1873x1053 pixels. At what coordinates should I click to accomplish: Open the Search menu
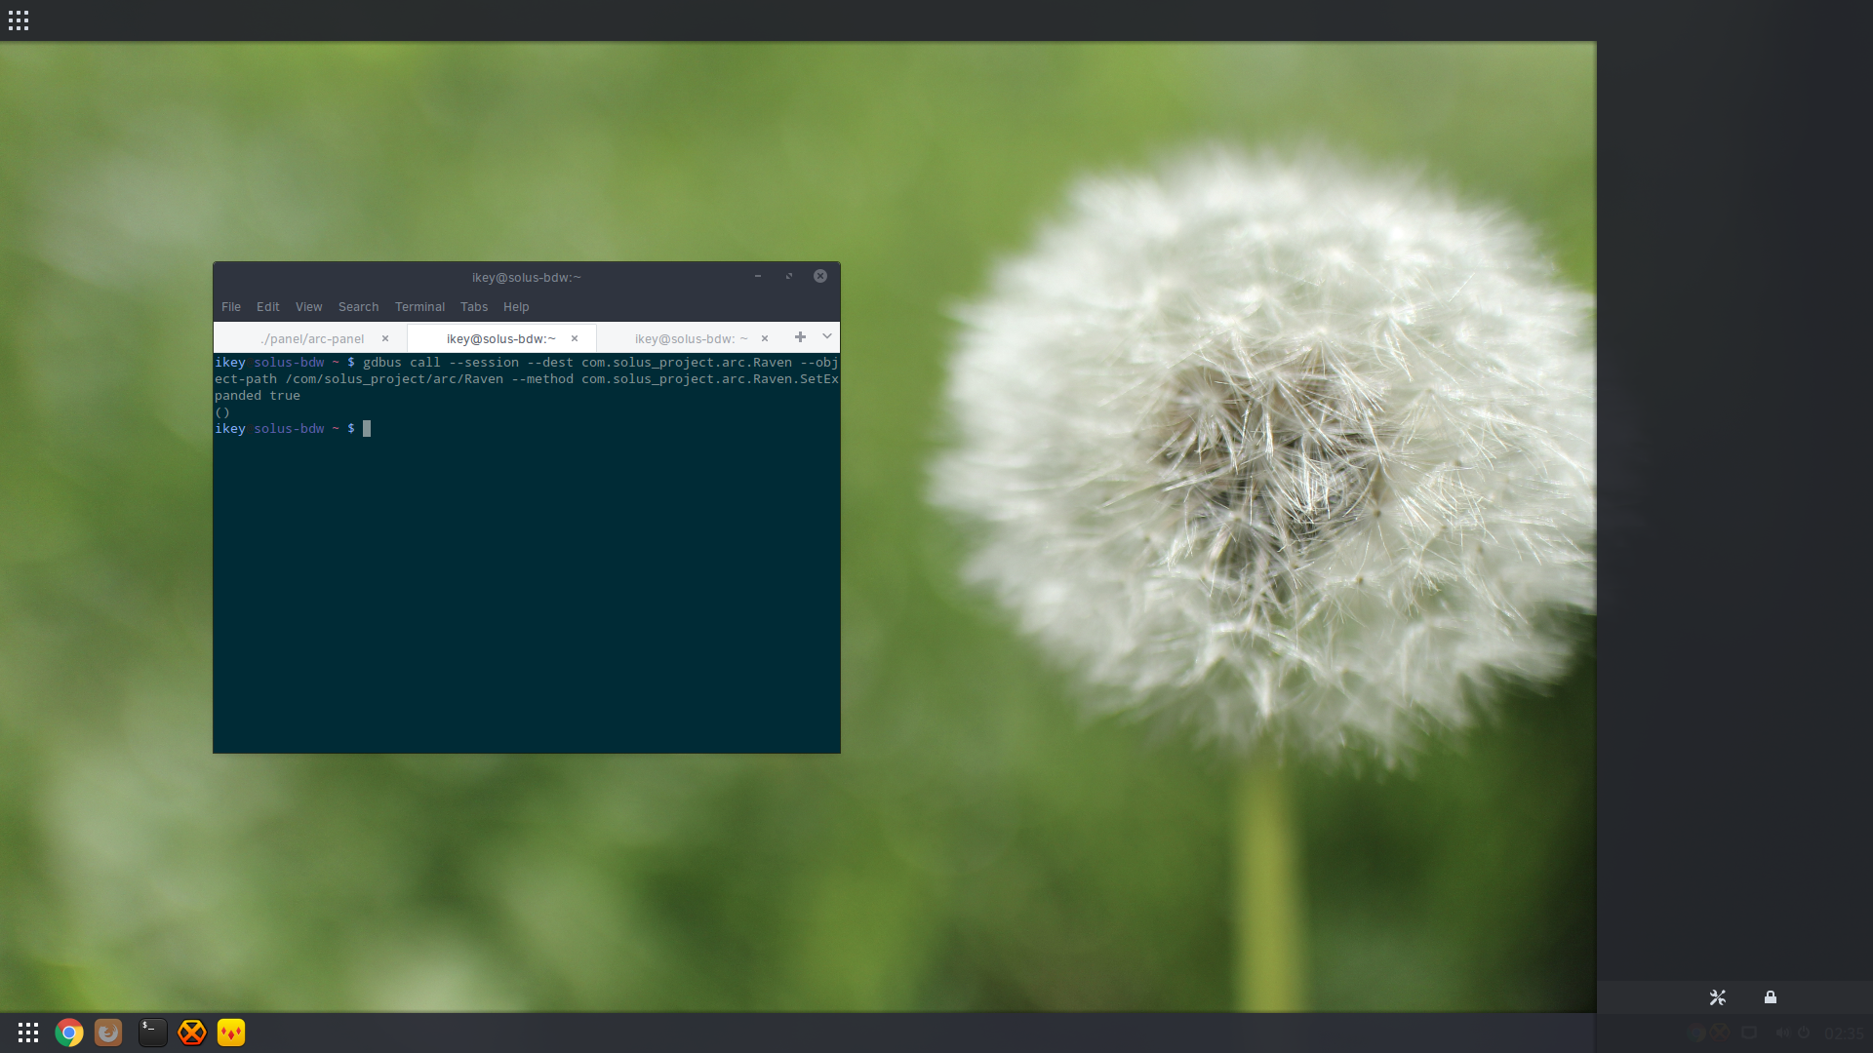tap(359, 306)
